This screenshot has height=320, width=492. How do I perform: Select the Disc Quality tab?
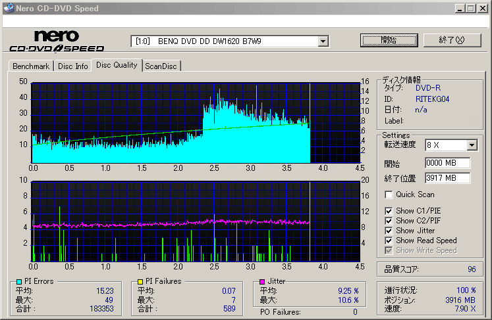point(117,65)
